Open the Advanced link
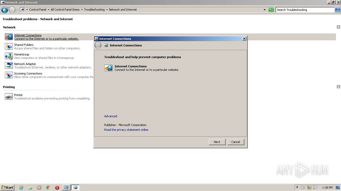The width and height of the screenshot is (341, 191). (x=111, y=116)
